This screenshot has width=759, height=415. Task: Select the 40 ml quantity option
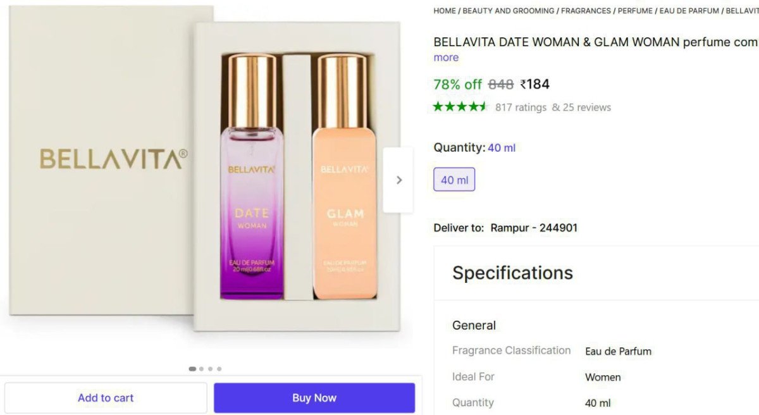pyautogui.click(x=454, y=180)
